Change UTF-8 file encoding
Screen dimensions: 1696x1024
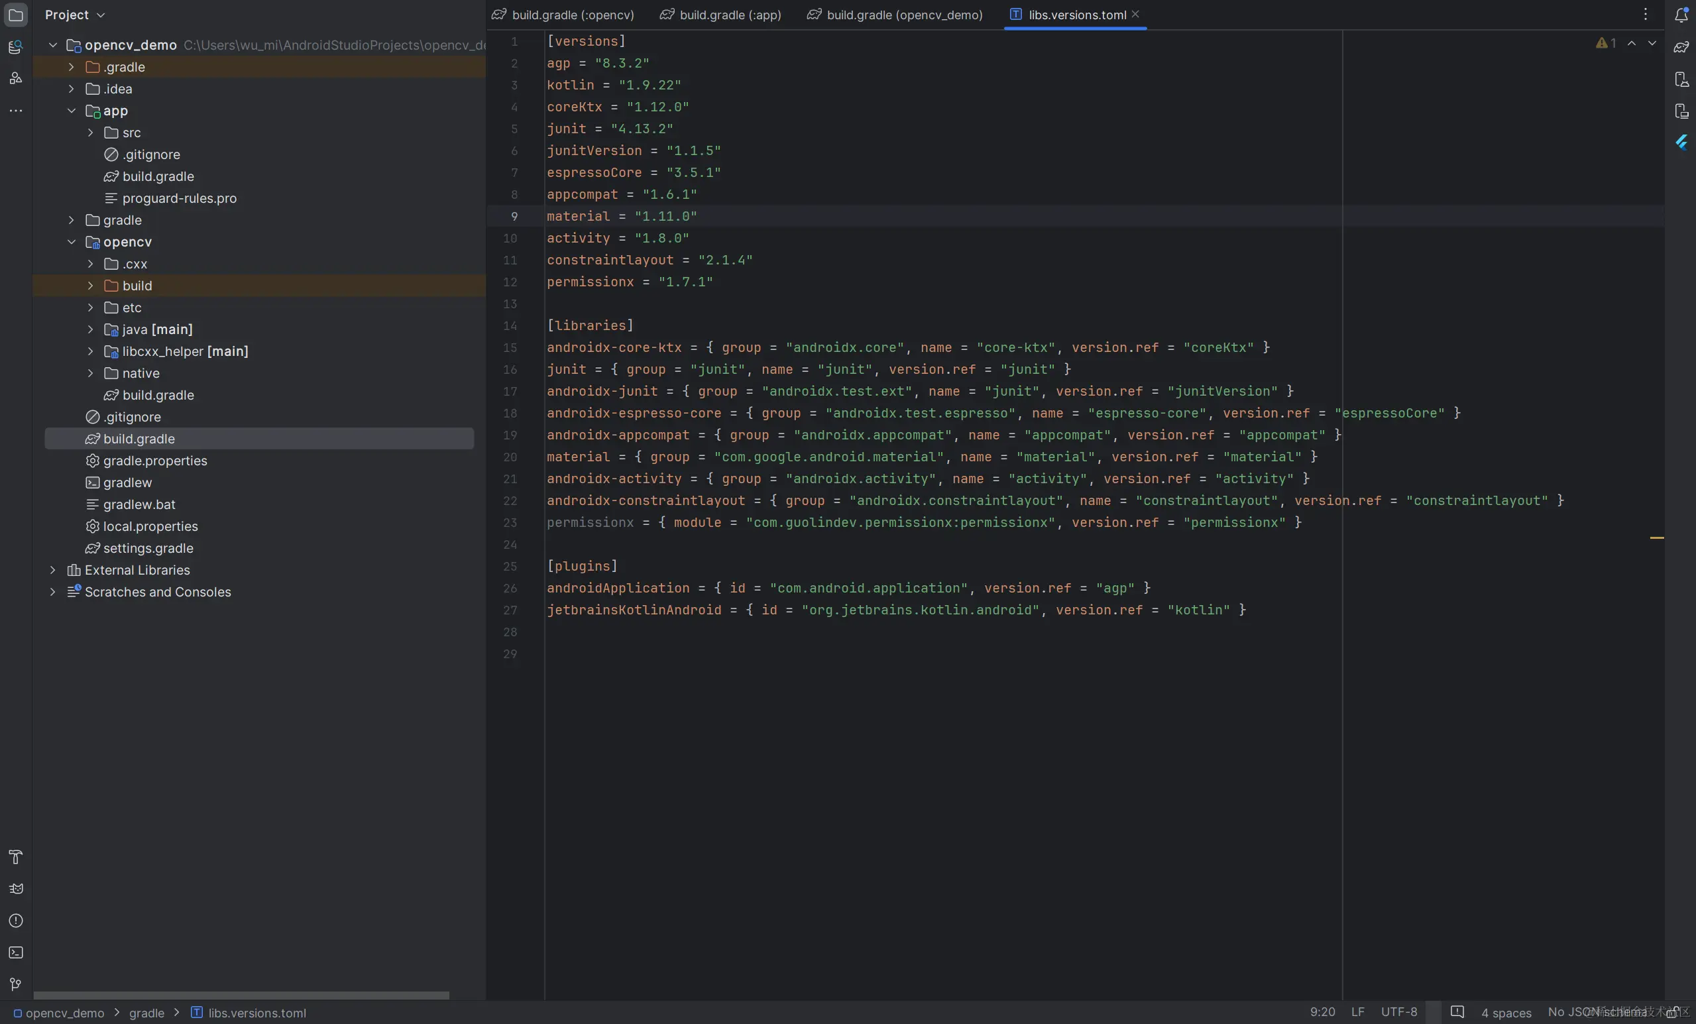[1398, 1011]
